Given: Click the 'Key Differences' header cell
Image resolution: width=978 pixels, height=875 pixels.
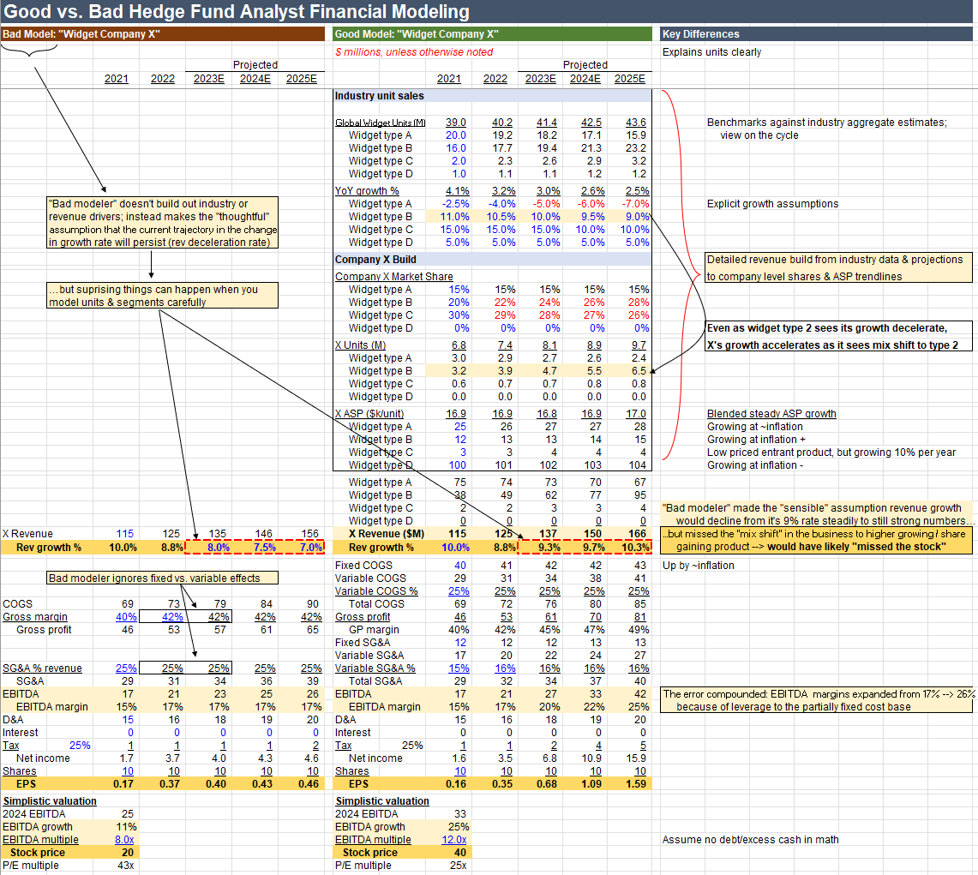Looking at the screenshot, I should click(819, 33).
